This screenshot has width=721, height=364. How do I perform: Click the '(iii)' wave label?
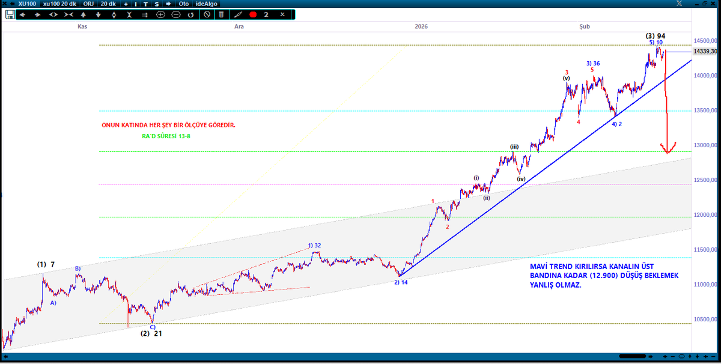(x=514, y=147)
